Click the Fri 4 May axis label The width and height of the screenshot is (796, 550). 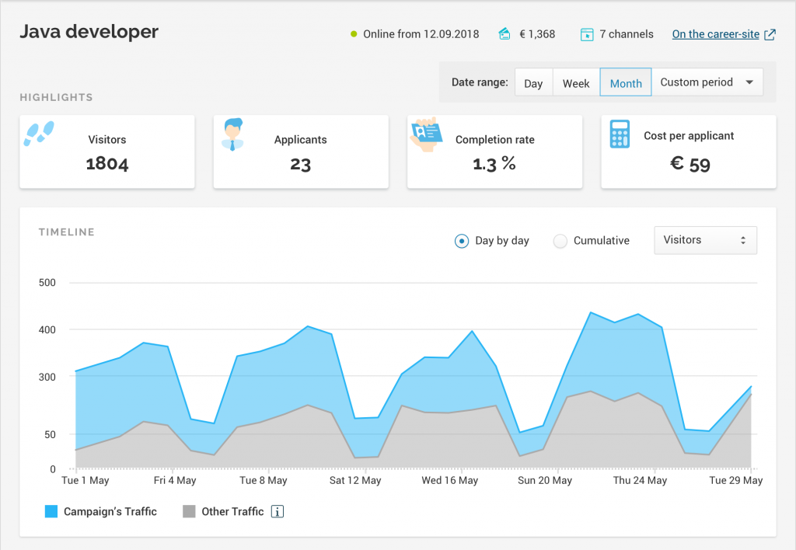pyautogui.click(x=175, y=481)
